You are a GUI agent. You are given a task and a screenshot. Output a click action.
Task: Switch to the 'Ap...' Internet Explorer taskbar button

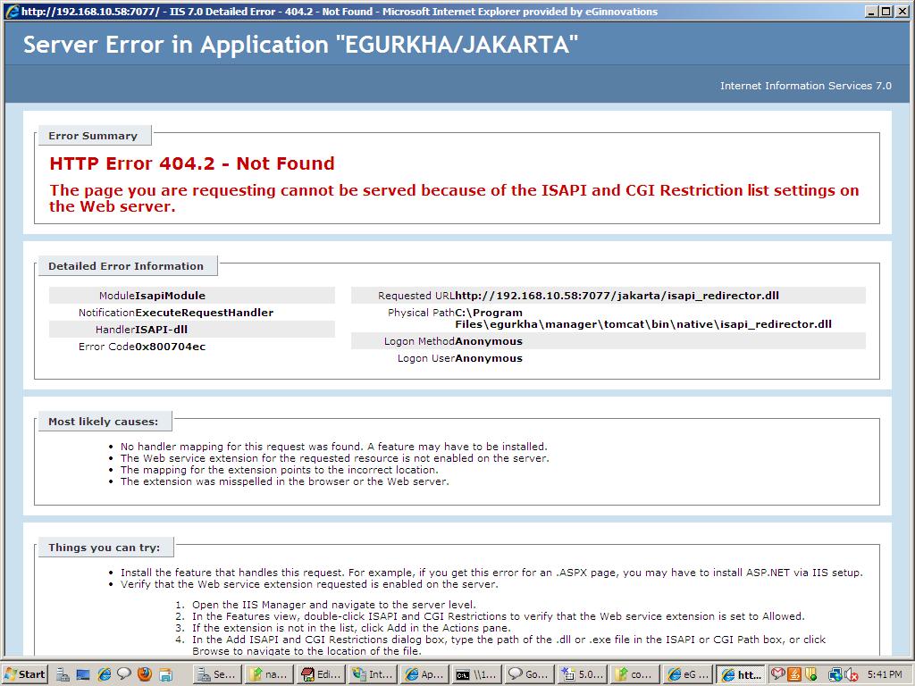pyautogui.click(x=424, y=674)
